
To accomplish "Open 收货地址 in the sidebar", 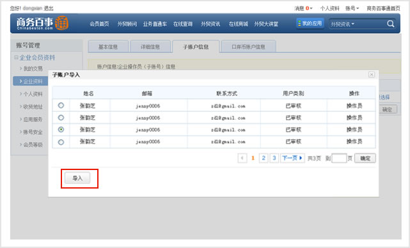I will (33, 107).
